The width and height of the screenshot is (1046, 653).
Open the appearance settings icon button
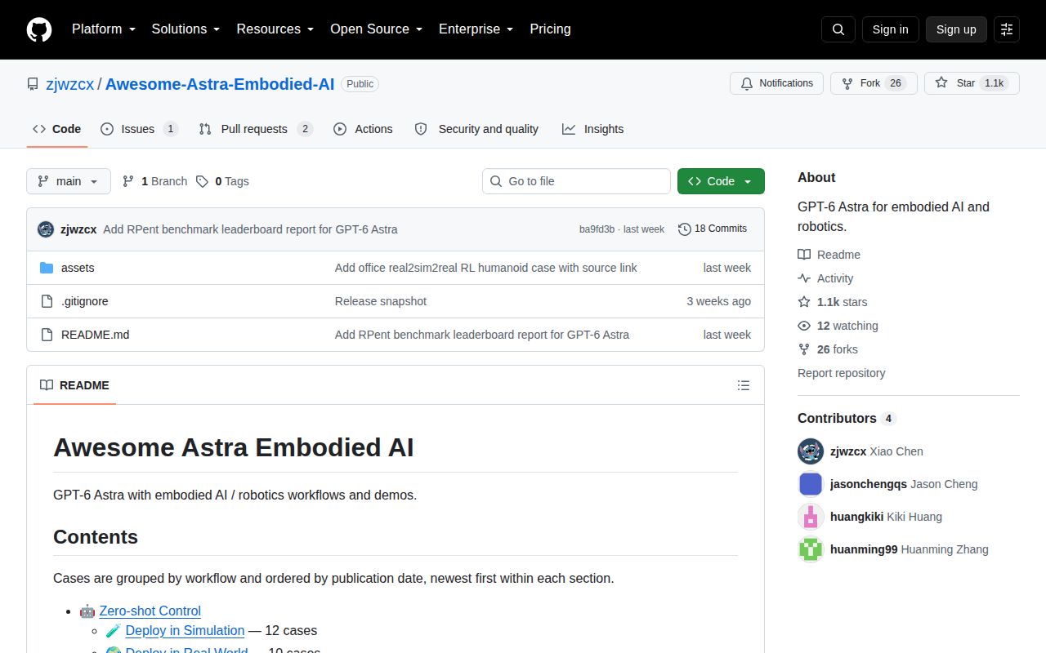tap(1007, 29)
